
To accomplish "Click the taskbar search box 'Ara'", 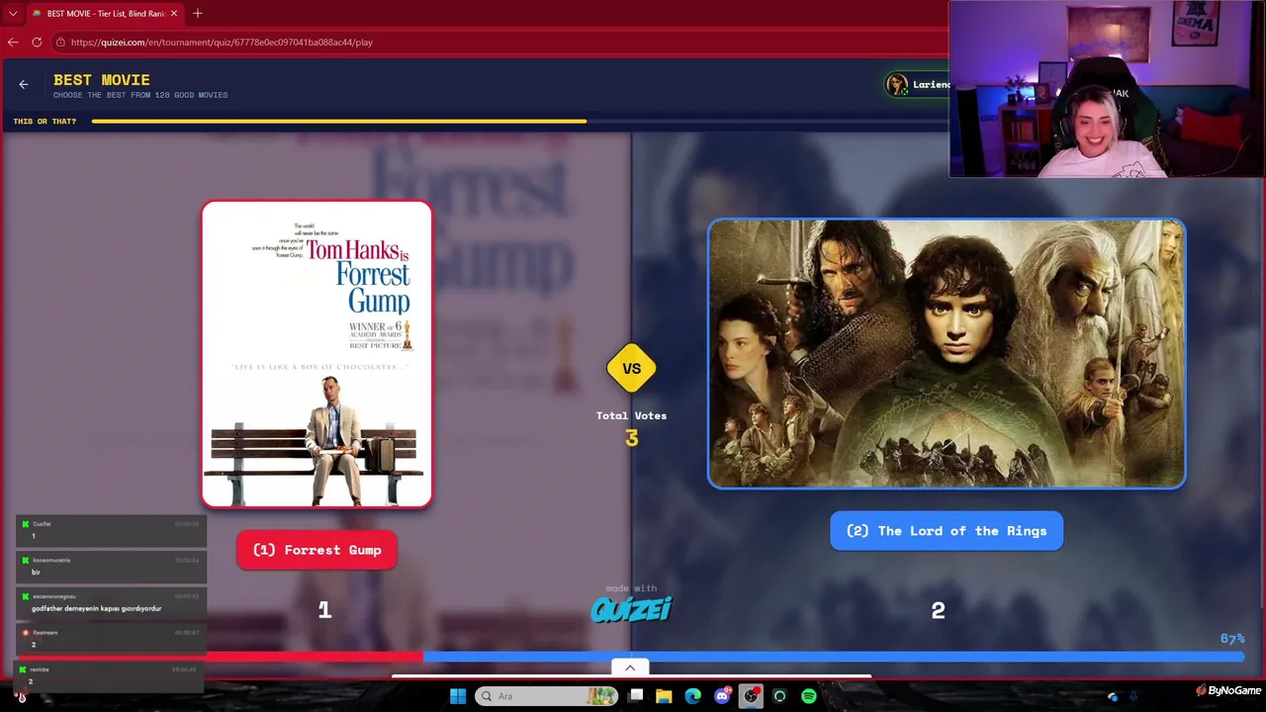I will pos(546,696).
